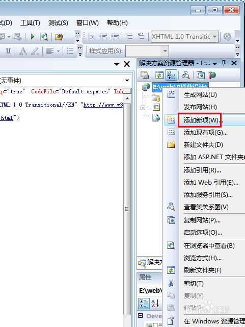Collapse the Deve... property category
The width and height of the screenshot is (245, 327).
(141, 316)
